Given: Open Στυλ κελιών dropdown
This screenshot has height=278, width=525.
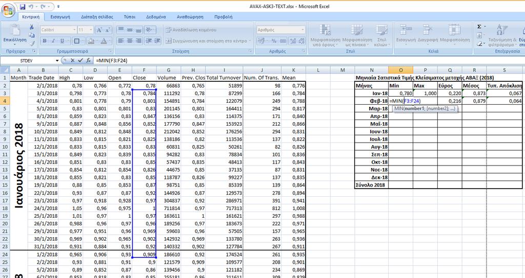Looking at the screenshot, I should [x=381, y=36].
